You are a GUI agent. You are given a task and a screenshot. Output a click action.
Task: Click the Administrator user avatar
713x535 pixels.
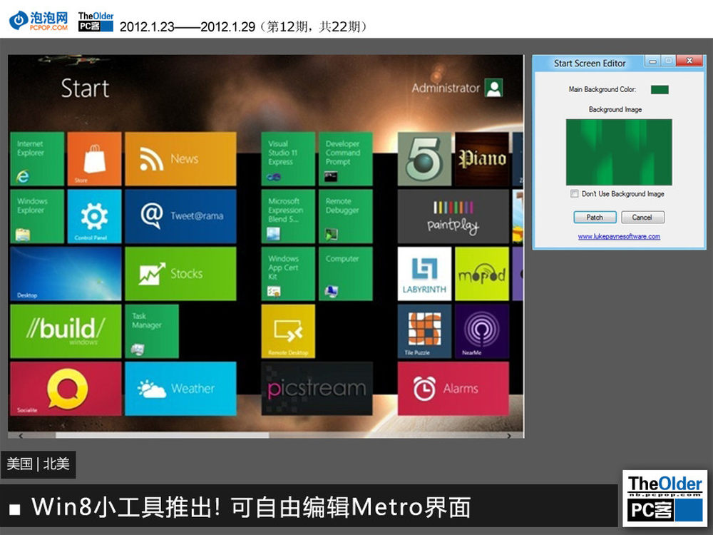coord(494,88)
